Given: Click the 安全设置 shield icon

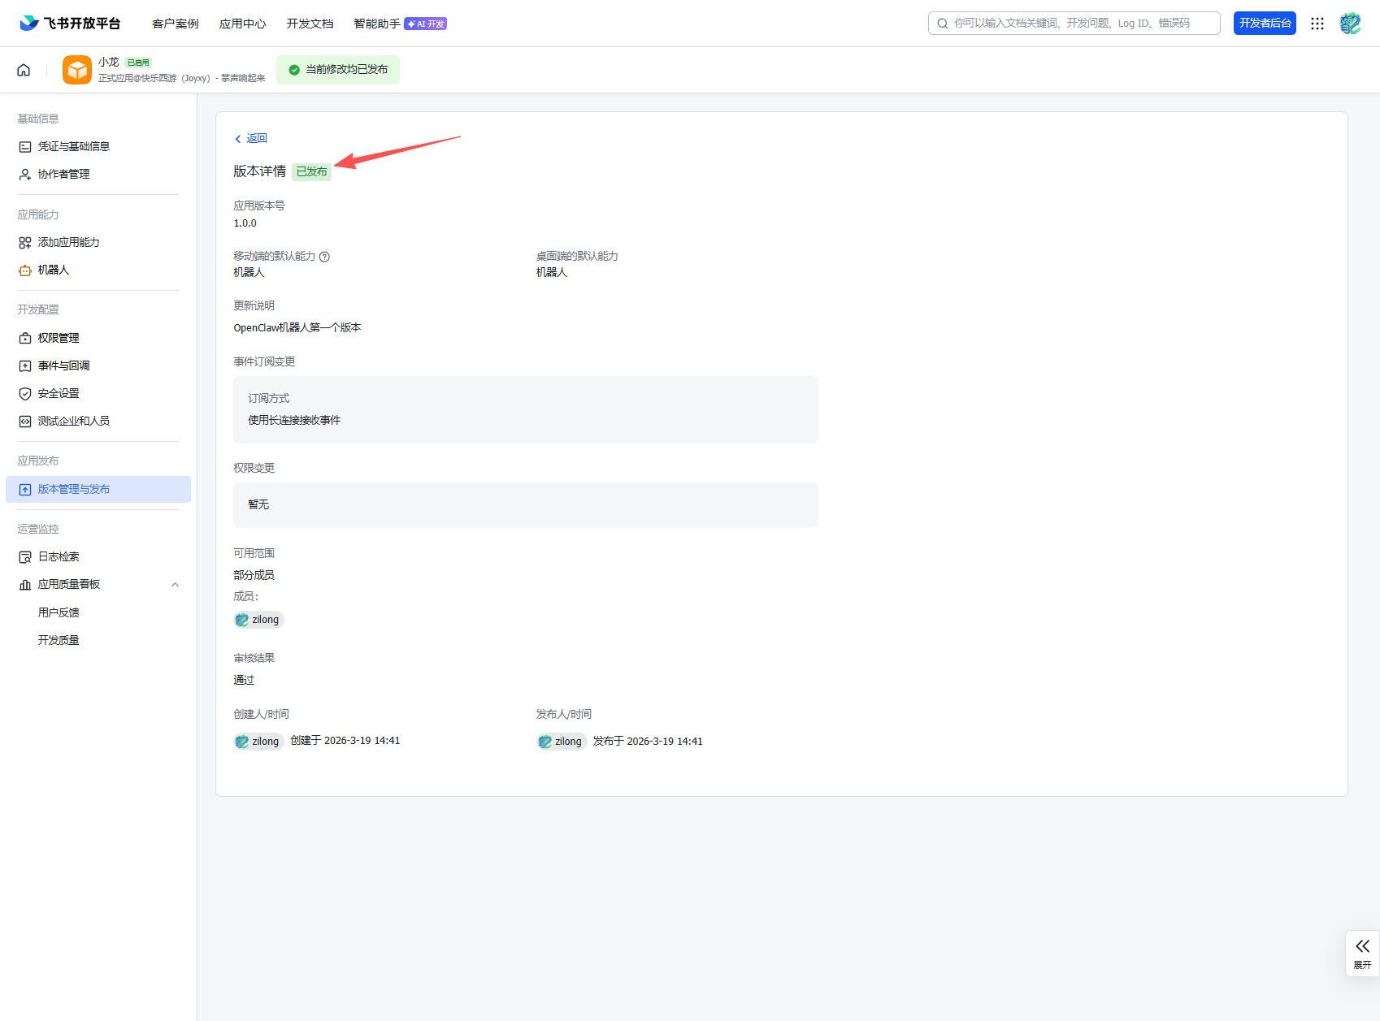Looking at the screenshot, I should pyautogui.click(x=25, y=394).
